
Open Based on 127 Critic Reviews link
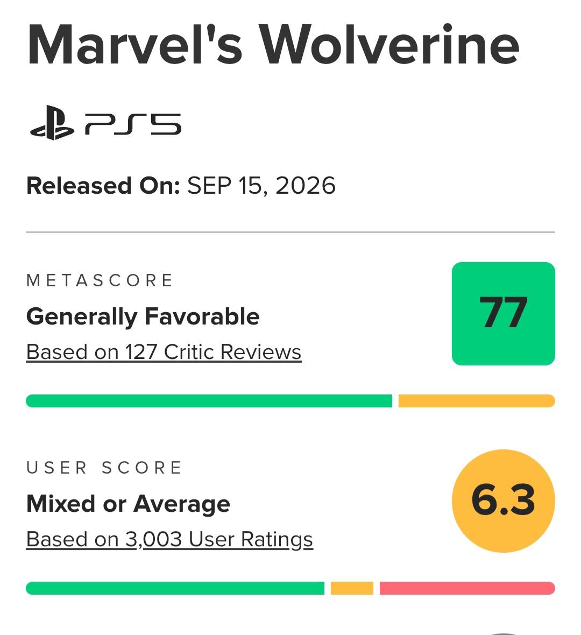164,352
